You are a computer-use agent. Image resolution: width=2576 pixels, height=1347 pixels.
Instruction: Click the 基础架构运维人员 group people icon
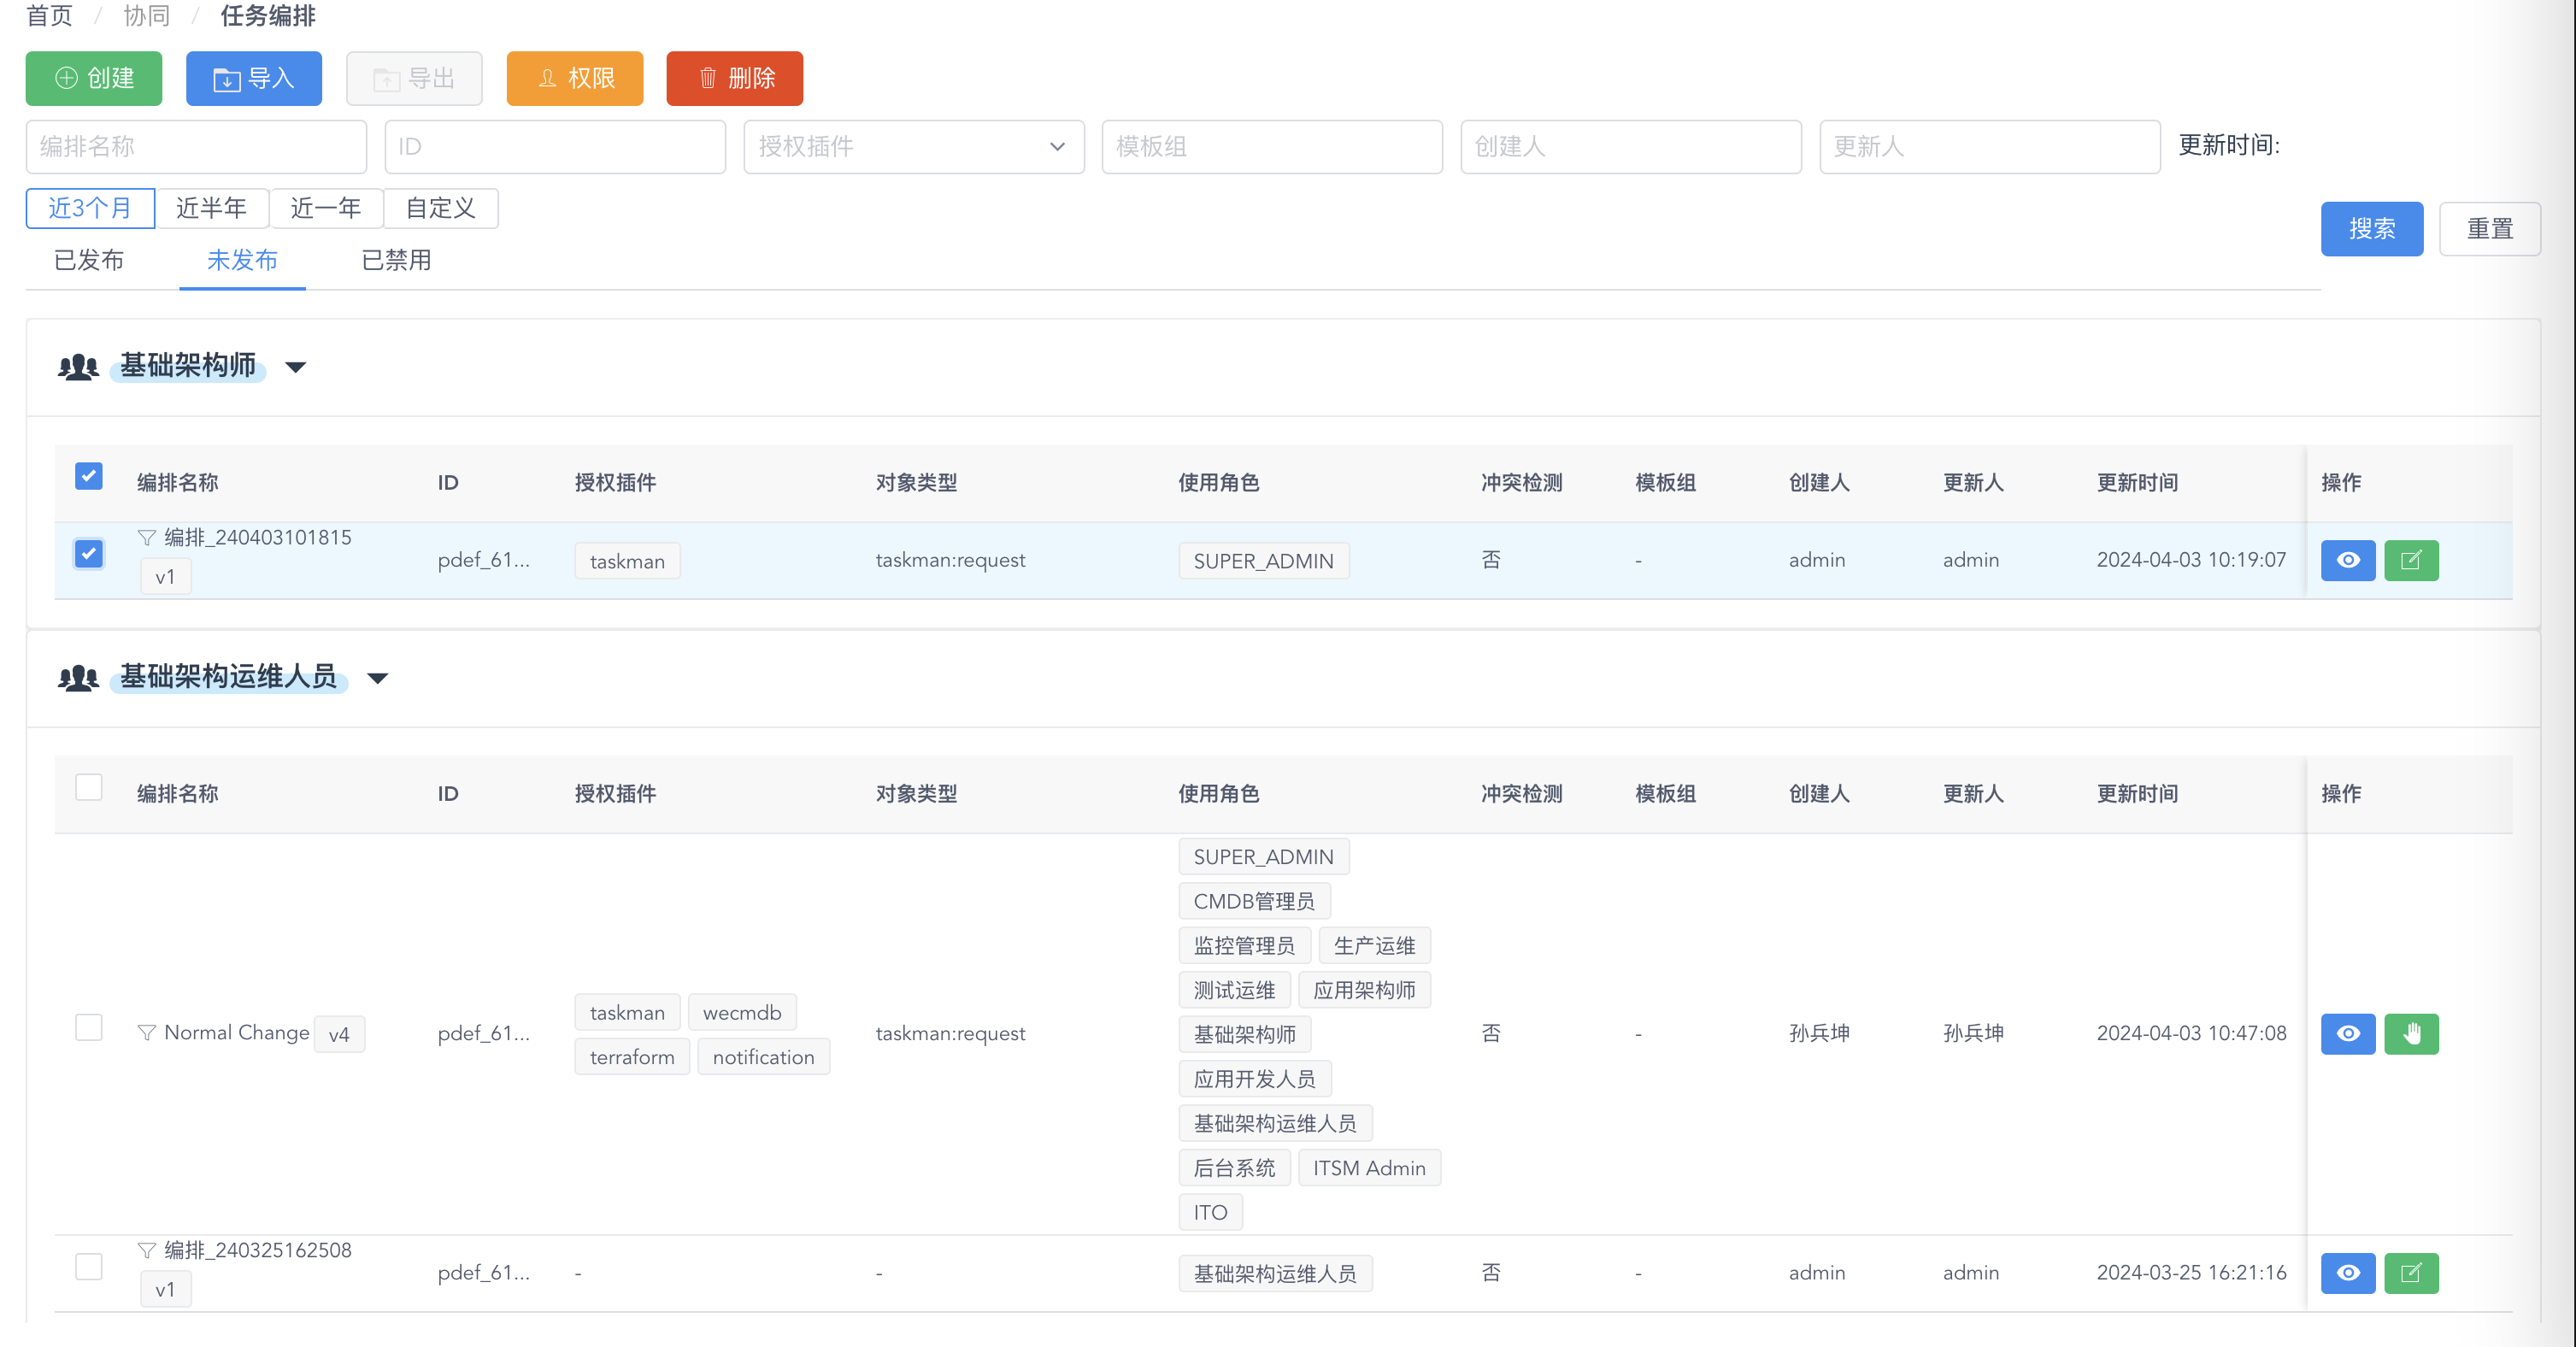pos(78,677)
